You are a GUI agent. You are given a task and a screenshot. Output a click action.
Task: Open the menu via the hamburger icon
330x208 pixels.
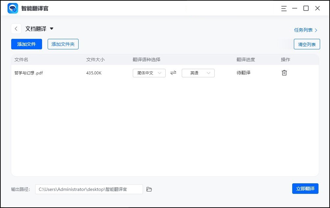(x=284, y=9)
